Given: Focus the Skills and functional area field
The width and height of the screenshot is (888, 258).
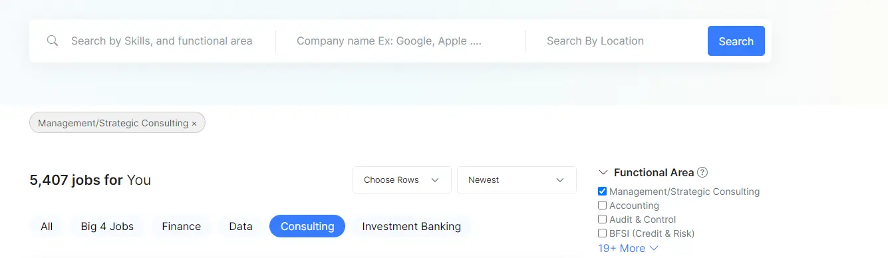Looking at the screenshot, I should click(x=162, y=41).
